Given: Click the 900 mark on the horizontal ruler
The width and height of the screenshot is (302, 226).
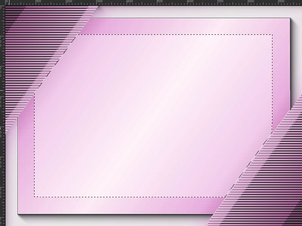Looking at the screenshot, I should [279, 2].
